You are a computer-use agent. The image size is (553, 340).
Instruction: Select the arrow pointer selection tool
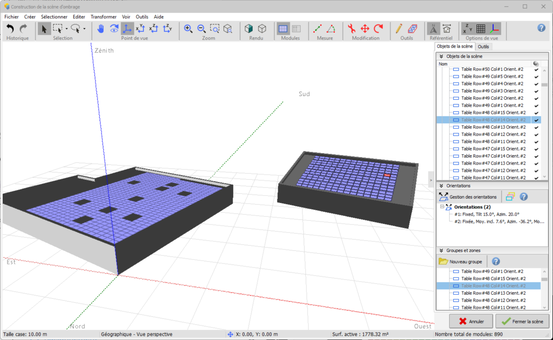tap(44, 29)
